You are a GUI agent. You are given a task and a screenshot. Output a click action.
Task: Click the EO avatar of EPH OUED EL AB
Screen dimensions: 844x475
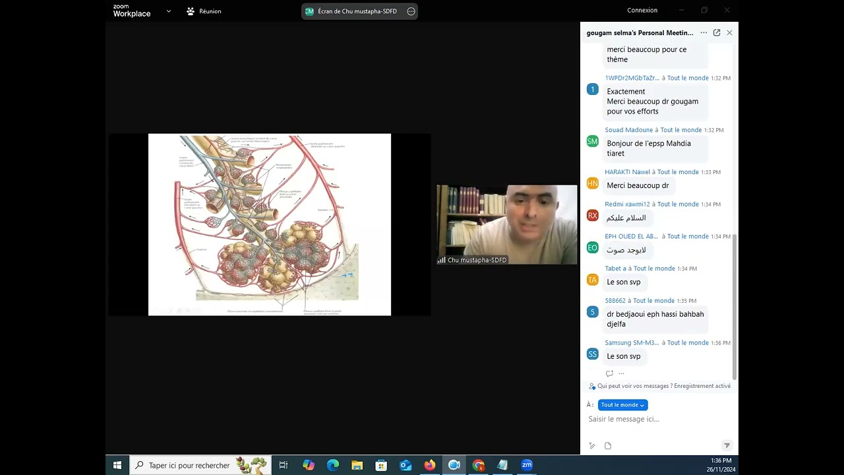(592, 247)
